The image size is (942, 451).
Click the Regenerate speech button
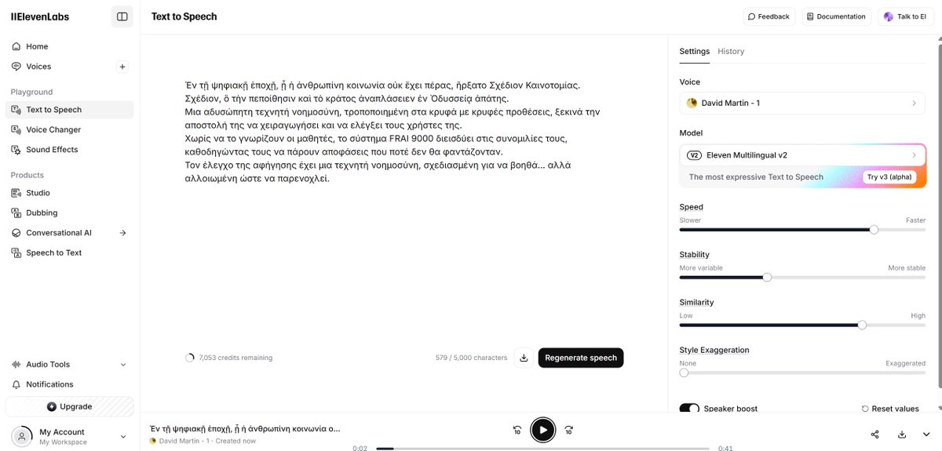coord(581,358)
